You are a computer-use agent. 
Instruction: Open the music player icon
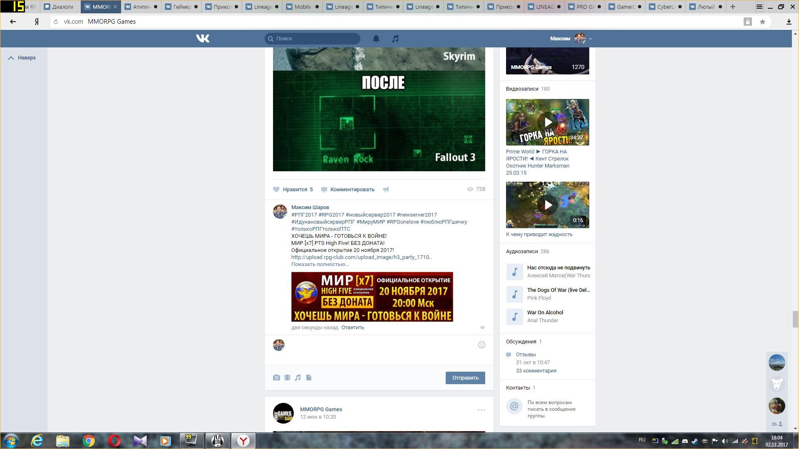(395, 39)
